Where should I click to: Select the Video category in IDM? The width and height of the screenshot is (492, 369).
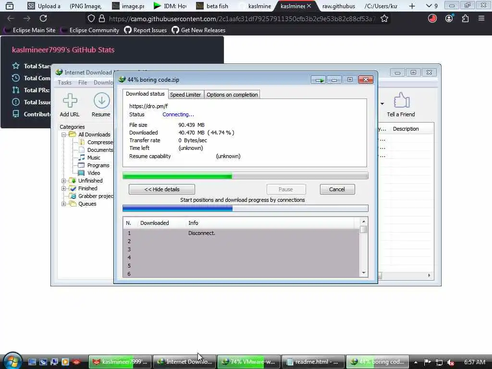[x=94, y=173]
